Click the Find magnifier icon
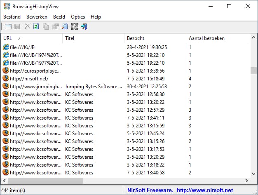 (x=65, y=27)
